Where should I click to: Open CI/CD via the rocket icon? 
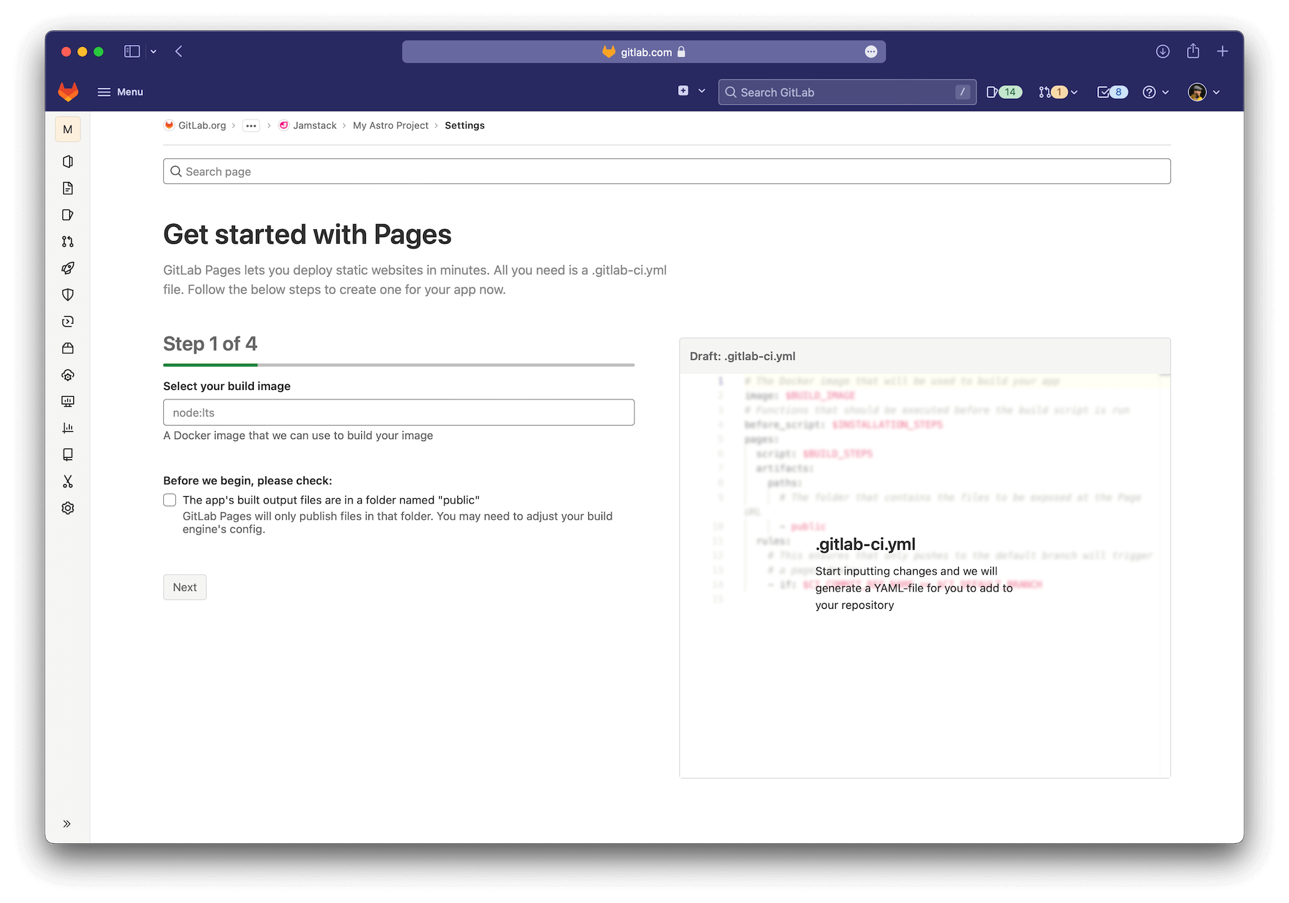tap(68, 268)
